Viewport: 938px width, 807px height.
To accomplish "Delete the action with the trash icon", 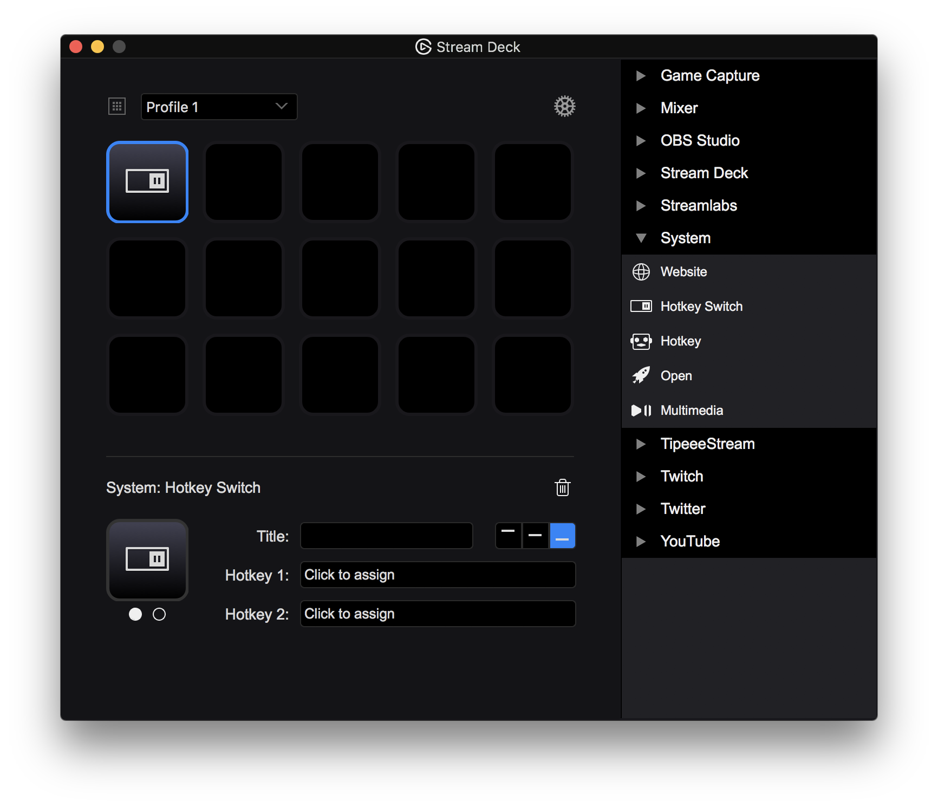I will 563,487.
